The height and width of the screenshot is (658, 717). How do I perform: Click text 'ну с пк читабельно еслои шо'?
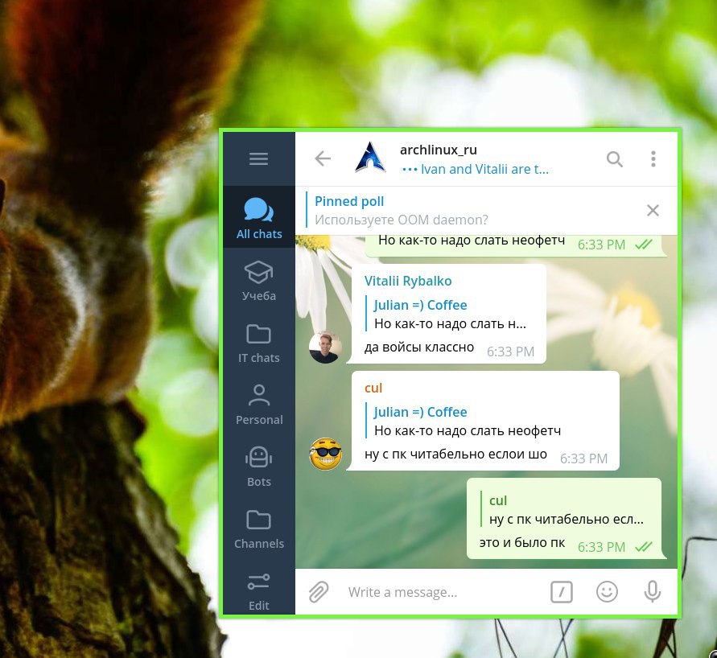pyautogui.click(x=456, y=454)
